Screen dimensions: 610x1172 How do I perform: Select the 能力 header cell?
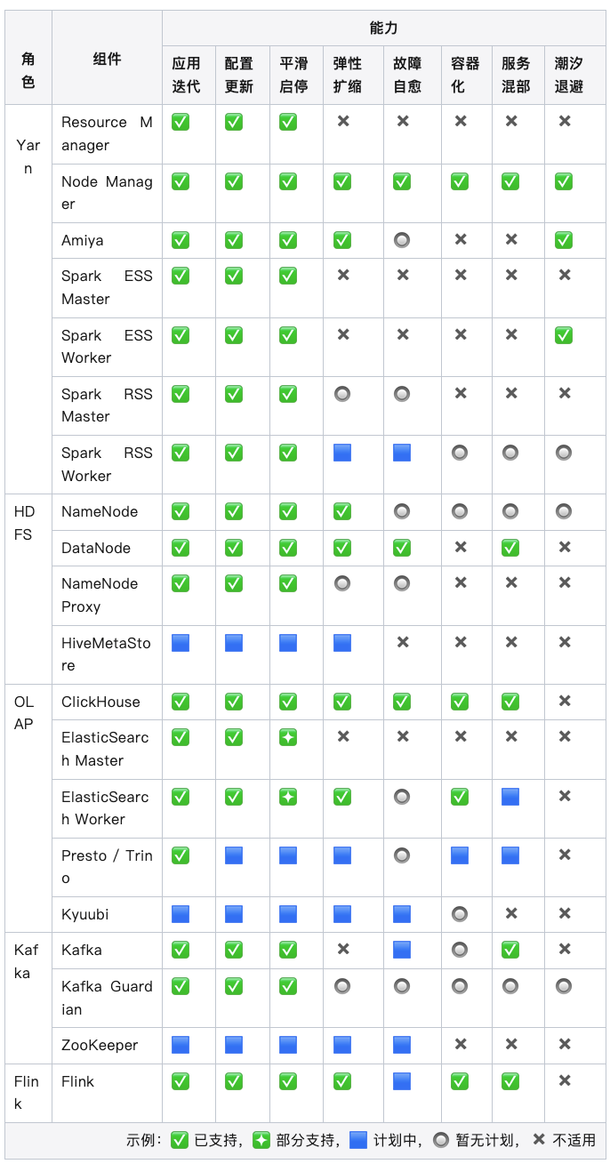(x=384, y=28)
